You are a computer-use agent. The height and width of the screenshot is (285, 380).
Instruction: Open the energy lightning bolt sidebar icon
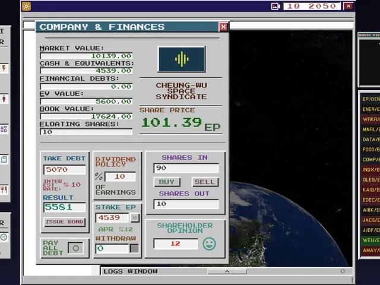4,68
